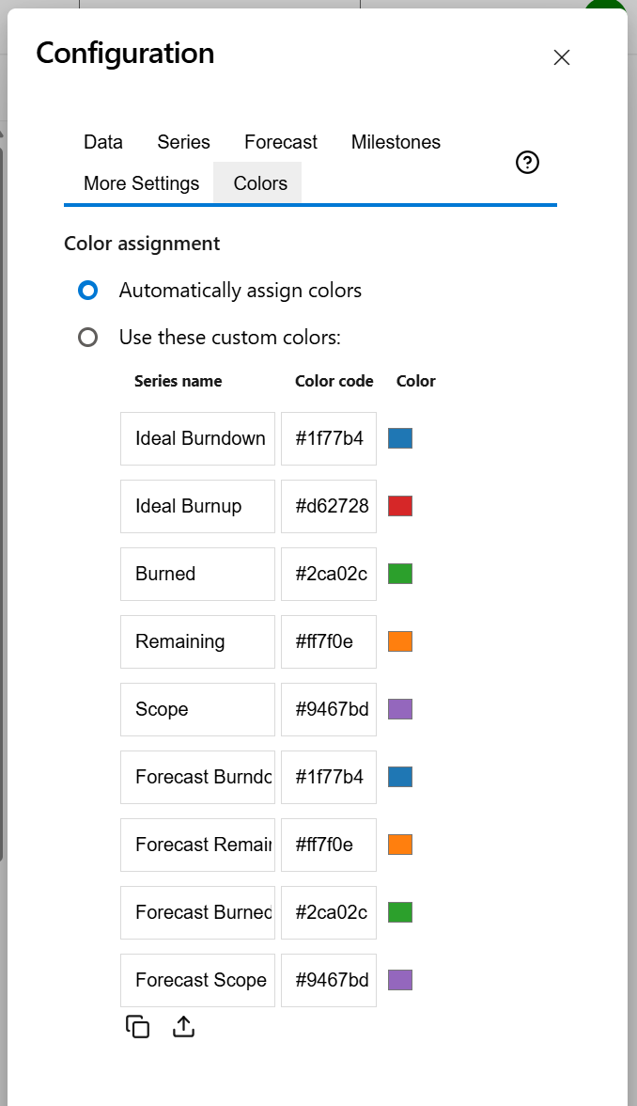Copy the color settings using the copy icon
The image size is (637, 1106).
pyautogui.click(x=137, y=1026)
